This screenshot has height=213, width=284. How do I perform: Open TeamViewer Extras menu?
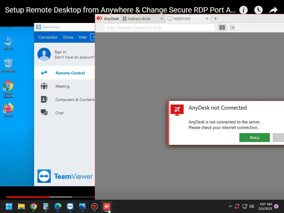click(x=68, y=37)
